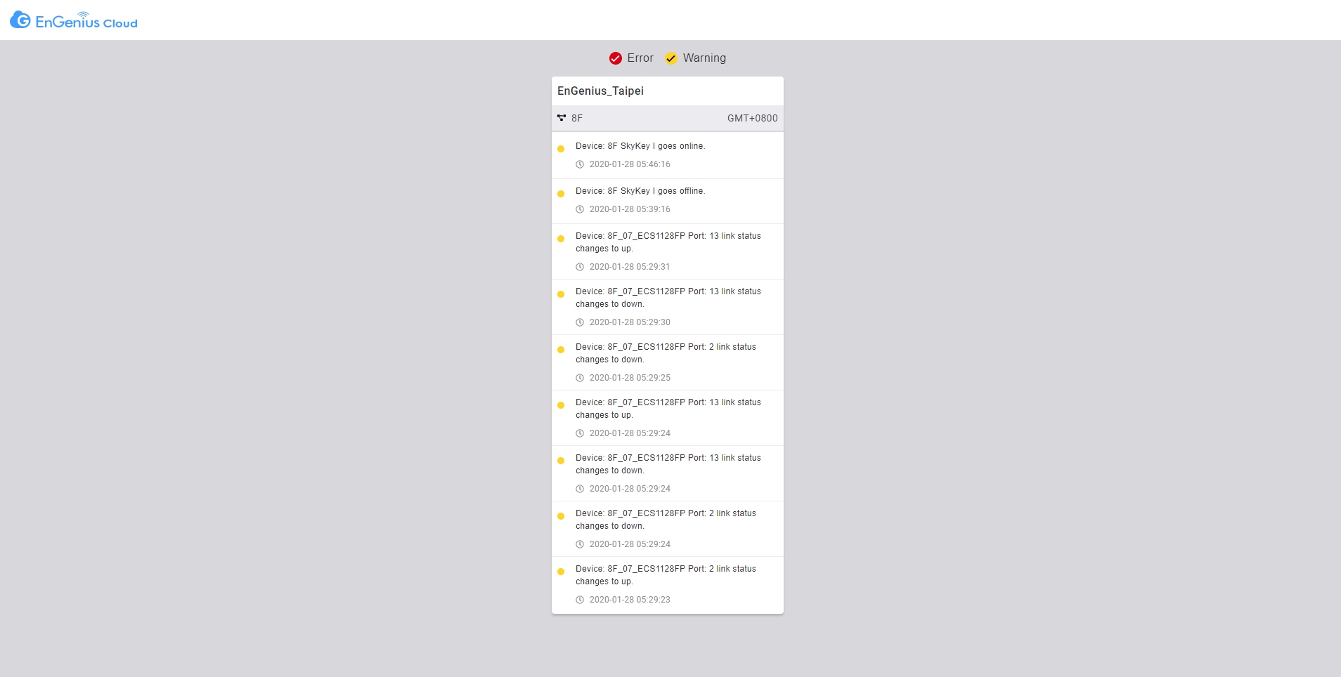Viewport: 1341px width, 677px height.
Task: Click warning dot of 05:29:31 Port 13 event
Action: click(561, 239)
